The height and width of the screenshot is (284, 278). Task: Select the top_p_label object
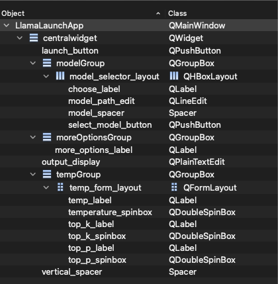(91, 248)
